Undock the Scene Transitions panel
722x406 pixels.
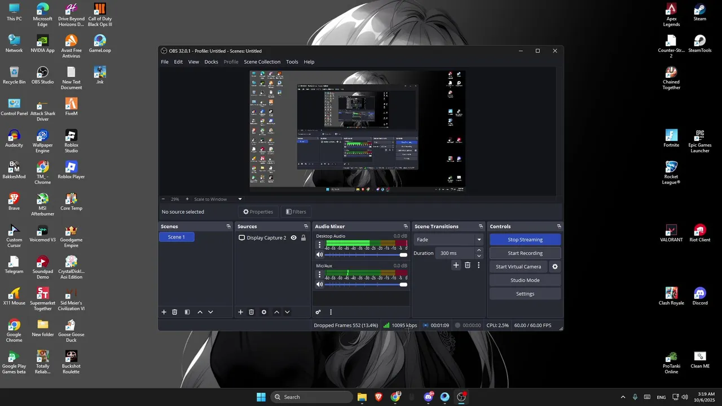coord(481,226)
